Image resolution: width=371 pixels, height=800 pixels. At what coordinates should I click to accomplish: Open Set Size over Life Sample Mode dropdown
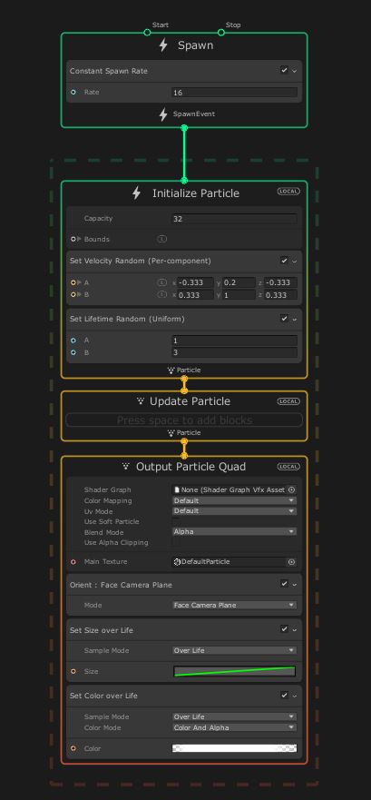(234, 650)
